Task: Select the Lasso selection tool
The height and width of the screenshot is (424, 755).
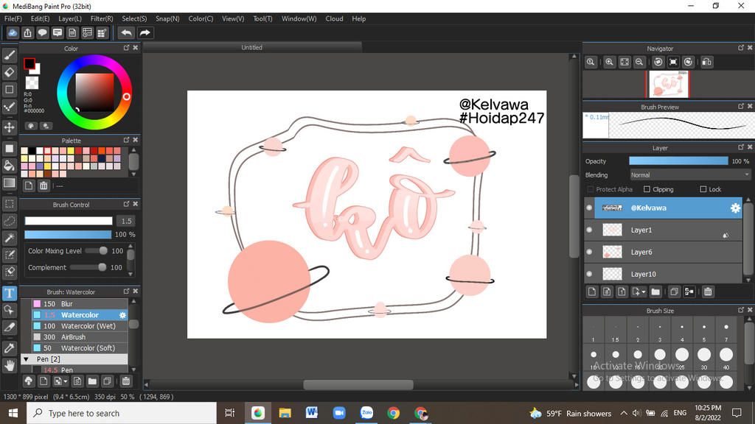Action: [9, 221]
